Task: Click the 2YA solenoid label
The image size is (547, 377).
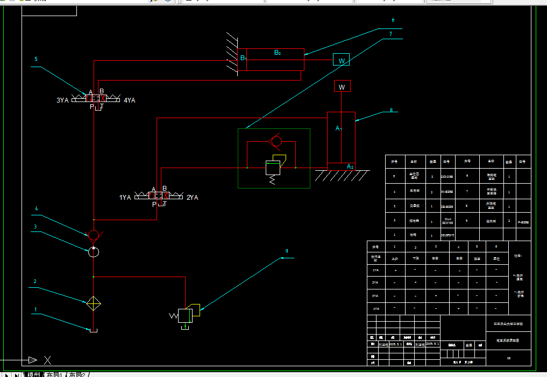Action: click(192, 198)
